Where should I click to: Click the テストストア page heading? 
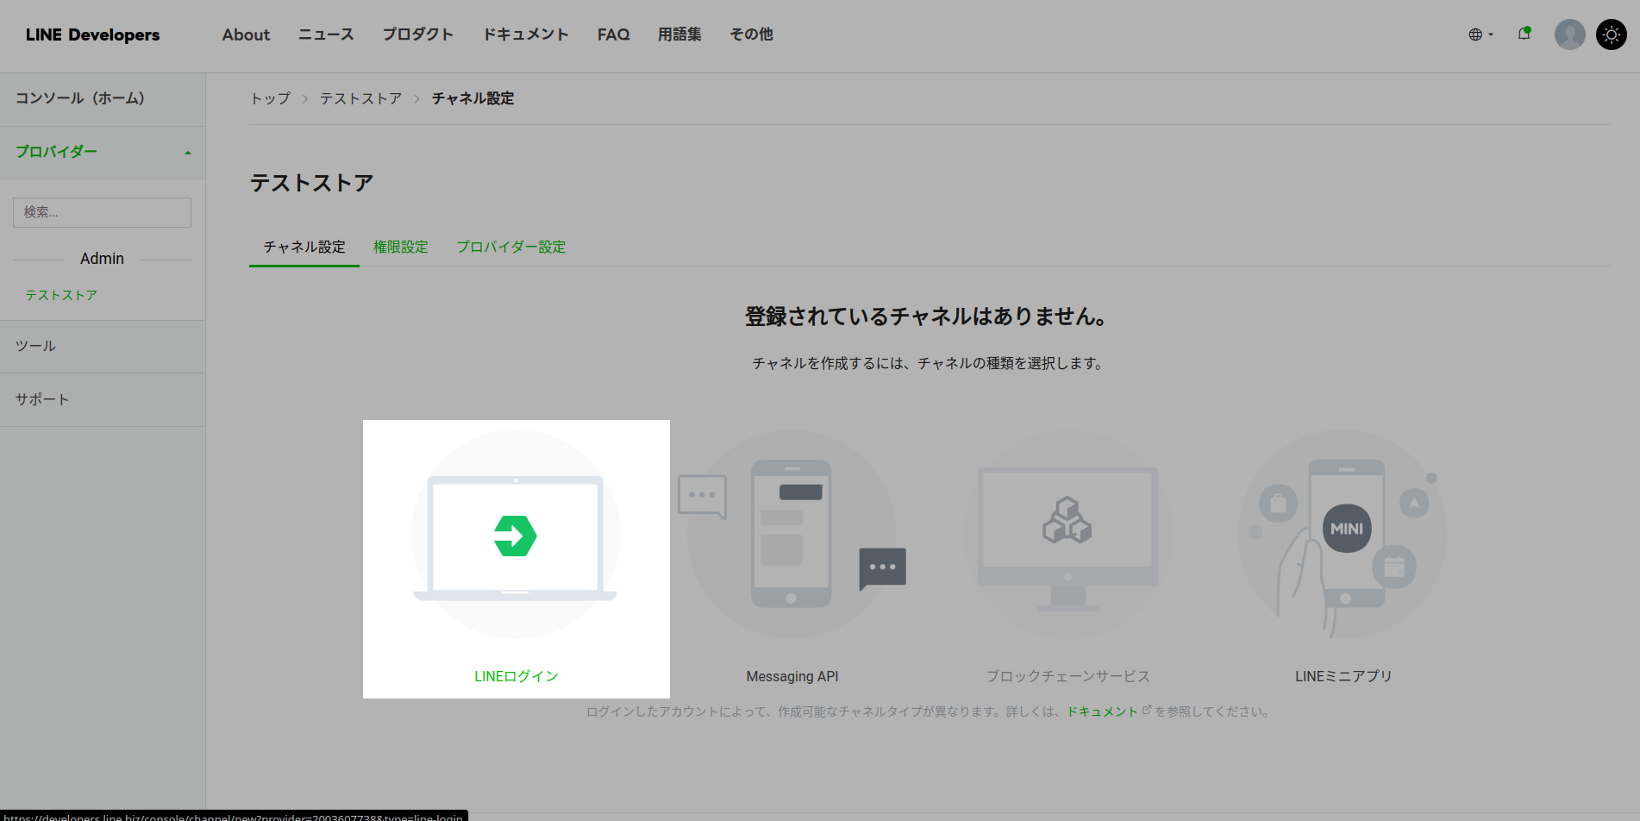(x=311, y=184)
